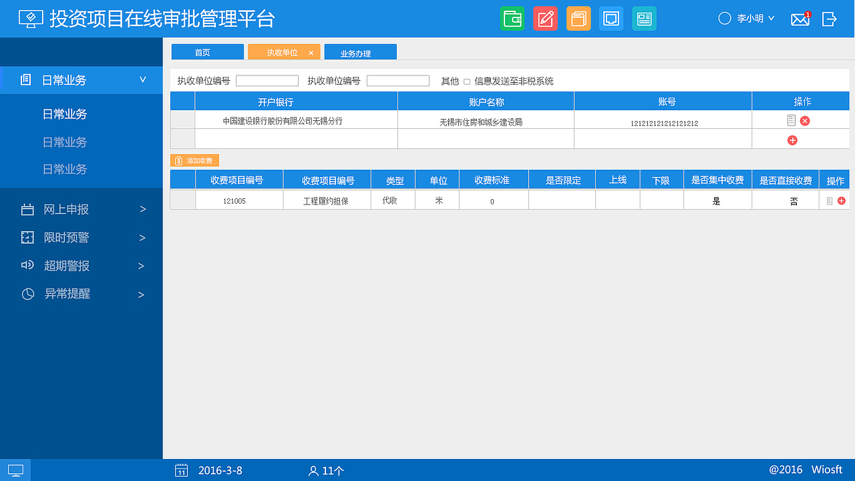This screenshot has width=855, height=481.
Task: Click the row selector of bank account row
Action: tap(182, 120)
